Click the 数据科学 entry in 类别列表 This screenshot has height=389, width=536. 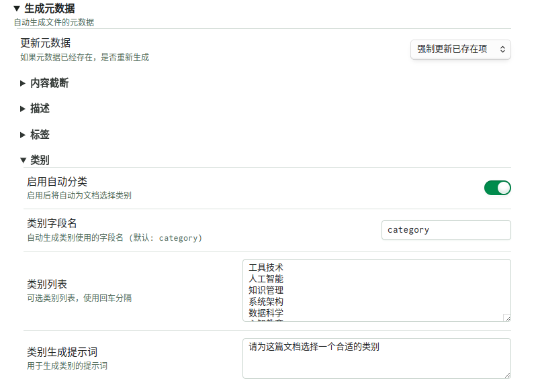266,313
